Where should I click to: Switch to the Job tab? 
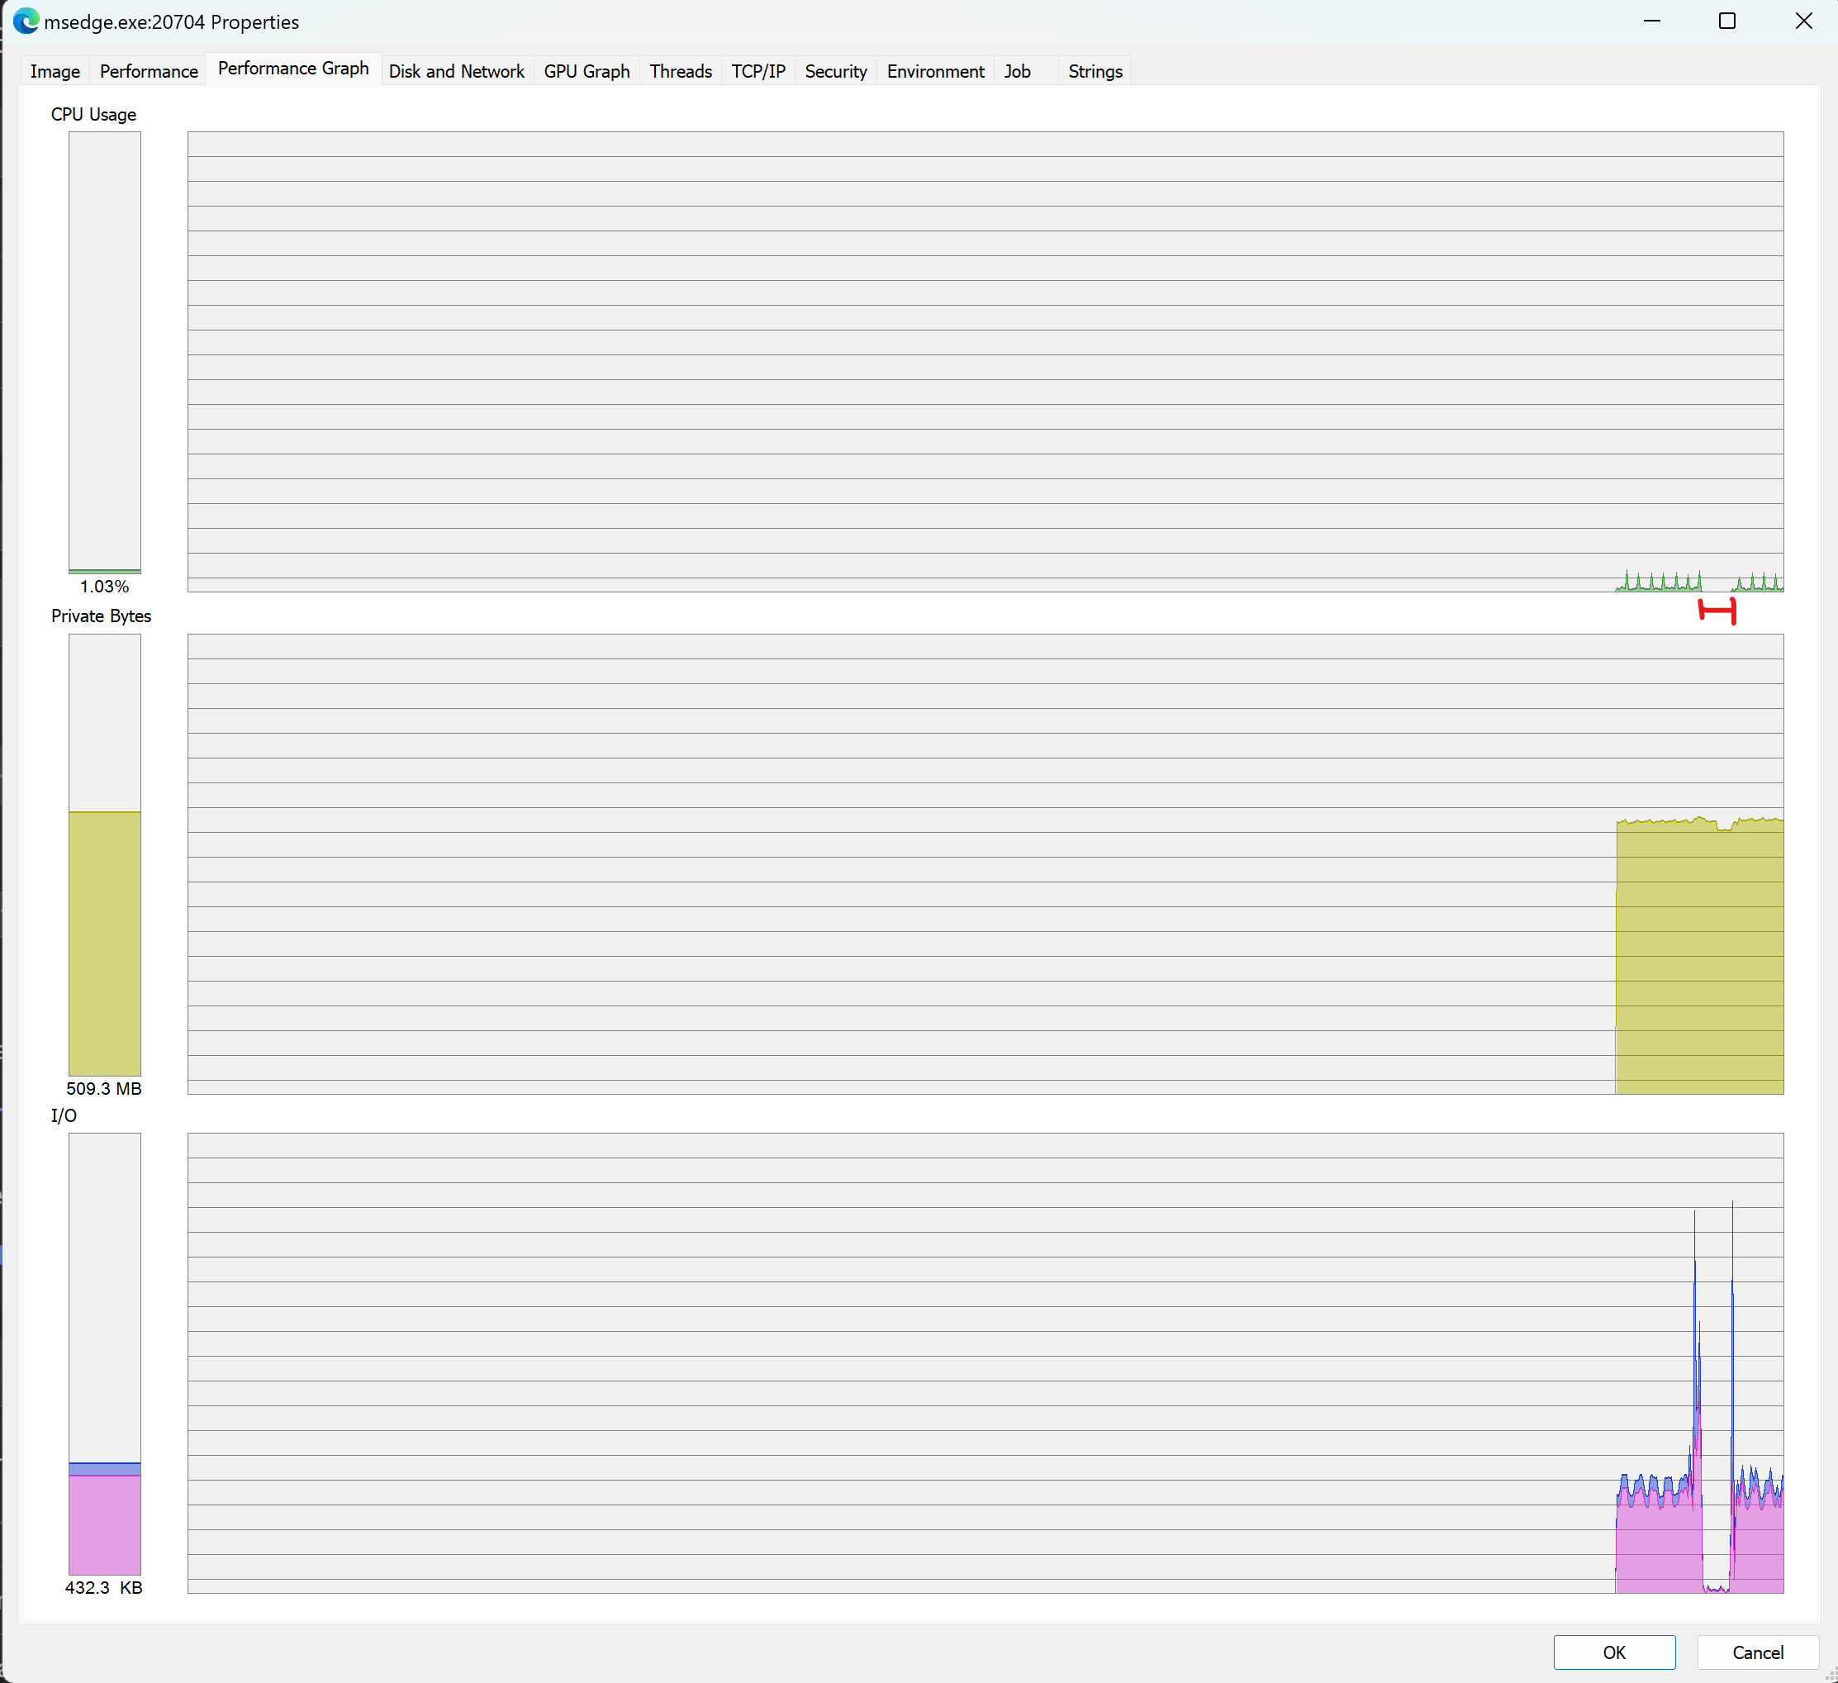[1017, 71]
